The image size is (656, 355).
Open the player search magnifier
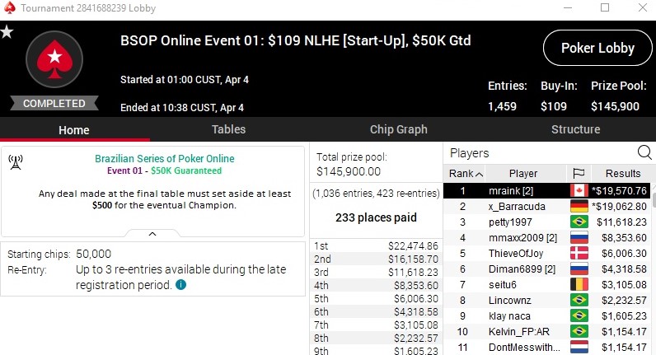click(644, 152)
